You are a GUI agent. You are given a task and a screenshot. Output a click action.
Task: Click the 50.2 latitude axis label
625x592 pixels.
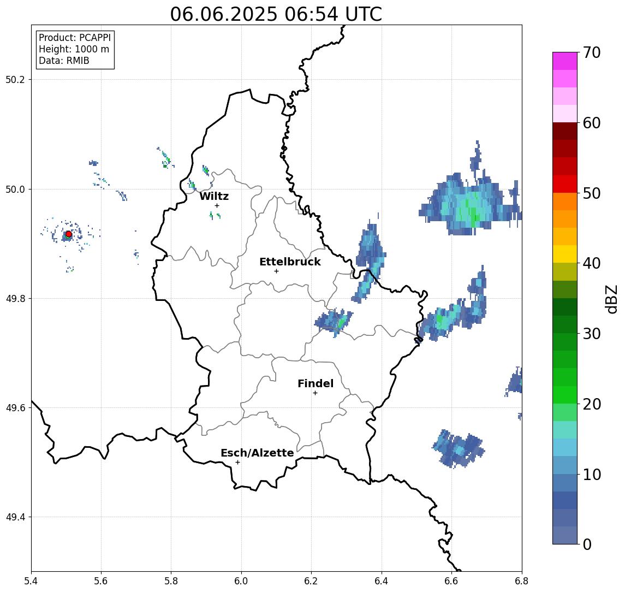15,79
